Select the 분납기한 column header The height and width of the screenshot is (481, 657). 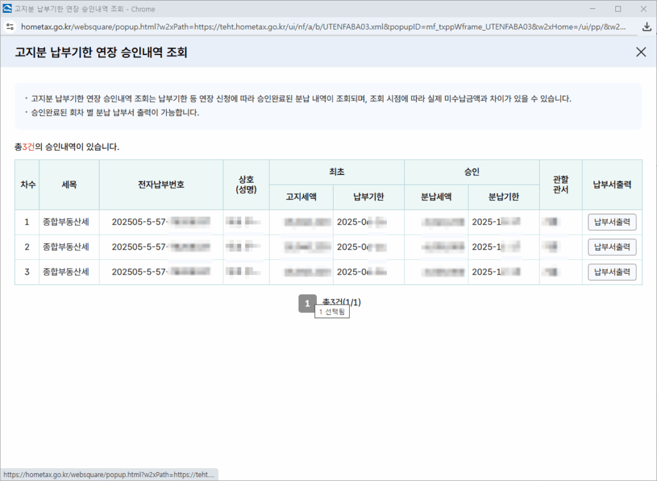click(504, 197)
